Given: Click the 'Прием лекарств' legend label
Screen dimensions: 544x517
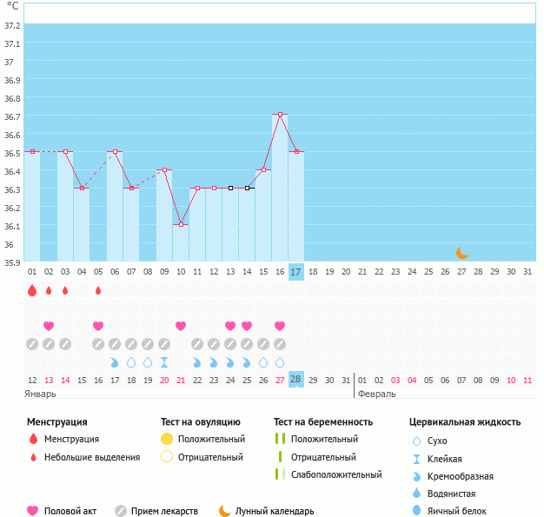Looking at the screenshot, I should [x=164, y=511].
